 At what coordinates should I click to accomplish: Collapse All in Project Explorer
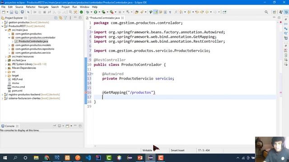(x=56, y=18)
